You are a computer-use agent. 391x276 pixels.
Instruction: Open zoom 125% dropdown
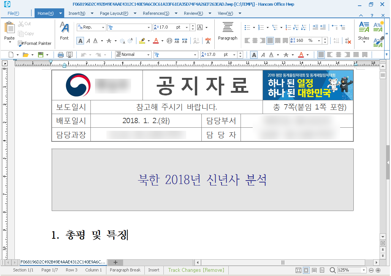pyautogui.click(x=364, y=270)
